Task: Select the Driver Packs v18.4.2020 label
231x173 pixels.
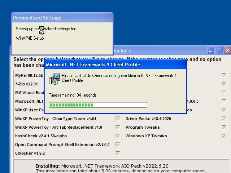Action: coord(148,119)
